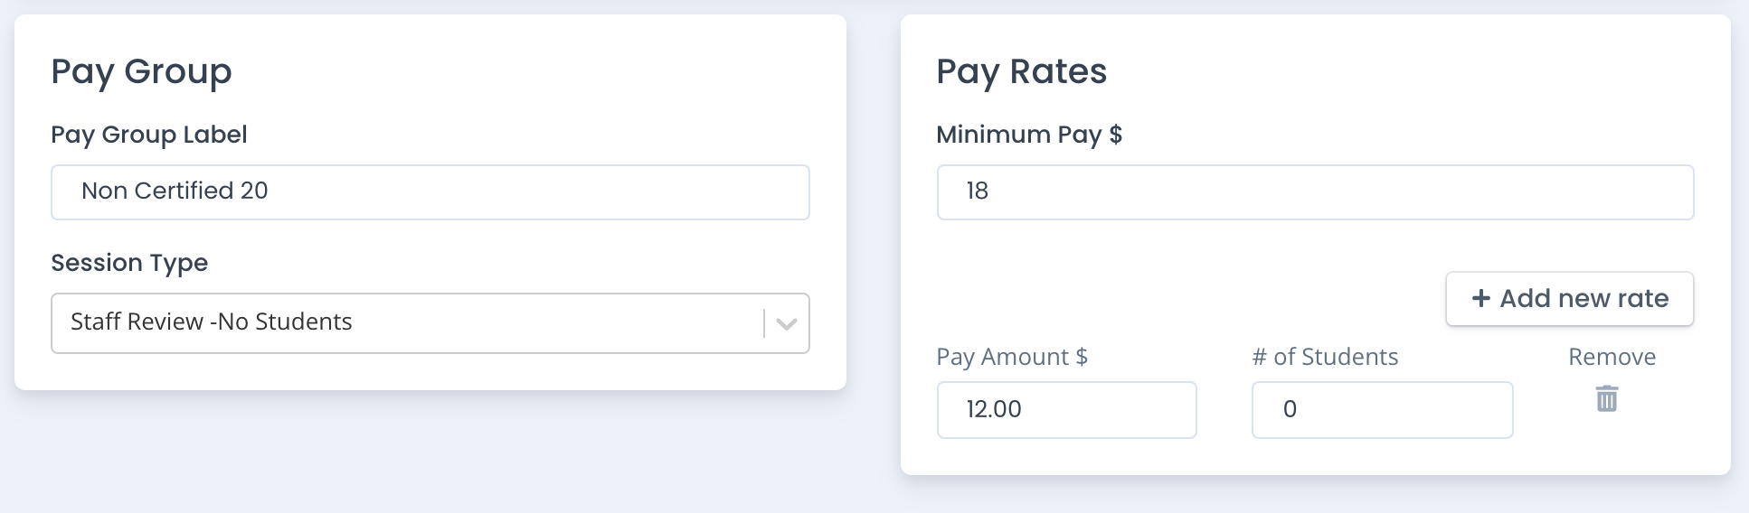Select the Minimum Pay $ input showing 18
Screen dimensions: 1749x513
pyautogui.click(x=1315, y=192)
